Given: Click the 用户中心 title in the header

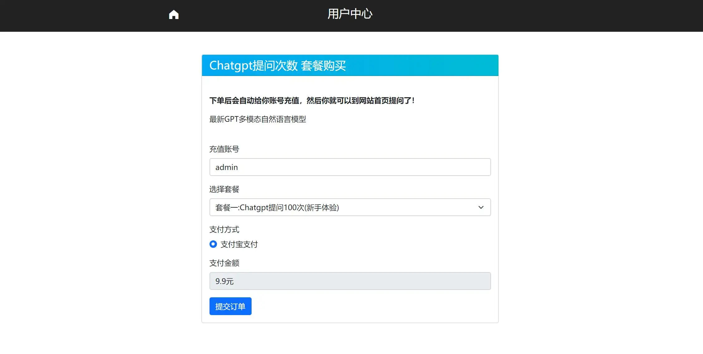Looking at the screenshot, I should pos(350,14).
